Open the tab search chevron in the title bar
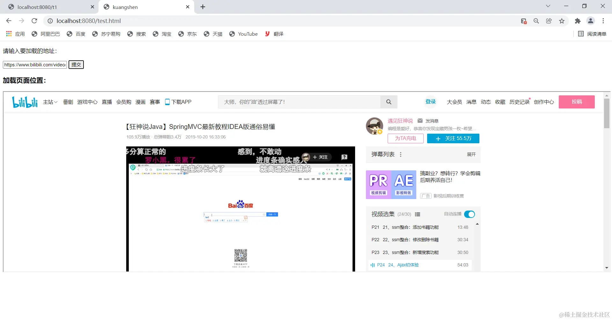 click(548, 6)
